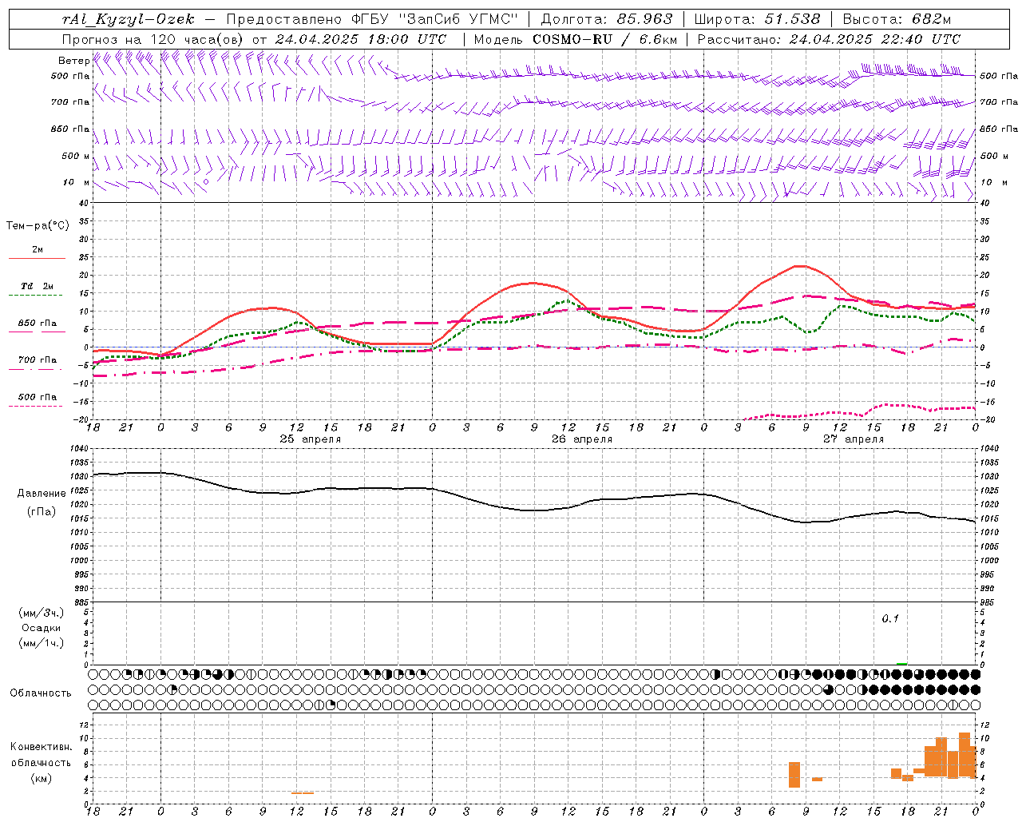Click the (мм/3ч.) precipitation unit label
Viewport: 1022px width, 818px height.
coord(42,613)
